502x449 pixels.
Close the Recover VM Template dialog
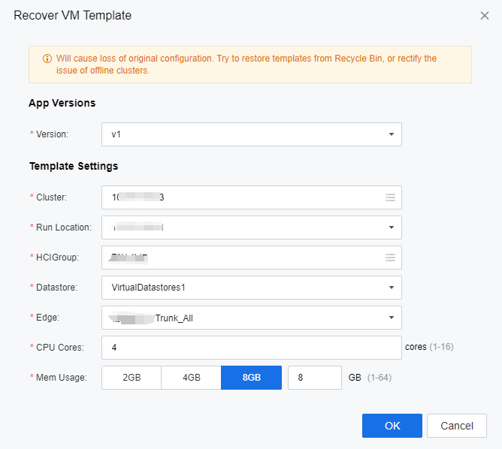coord(485,16)
